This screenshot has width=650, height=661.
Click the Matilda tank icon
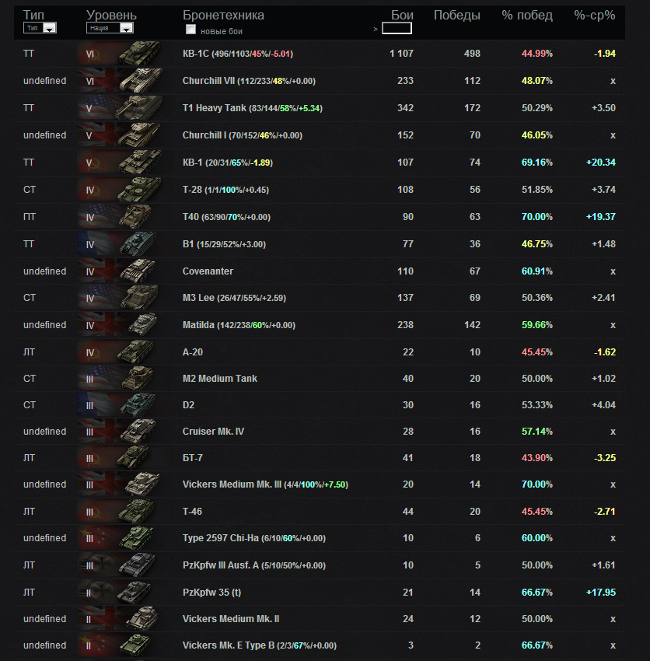click(143, 325)
